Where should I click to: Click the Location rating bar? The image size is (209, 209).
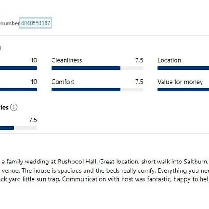tap(183, 68)
